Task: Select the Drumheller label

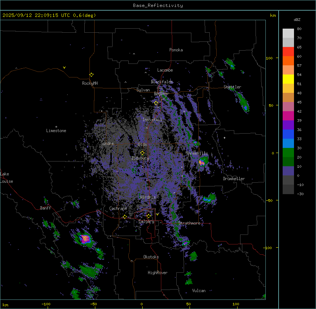Action: click(x=234, y=179)
